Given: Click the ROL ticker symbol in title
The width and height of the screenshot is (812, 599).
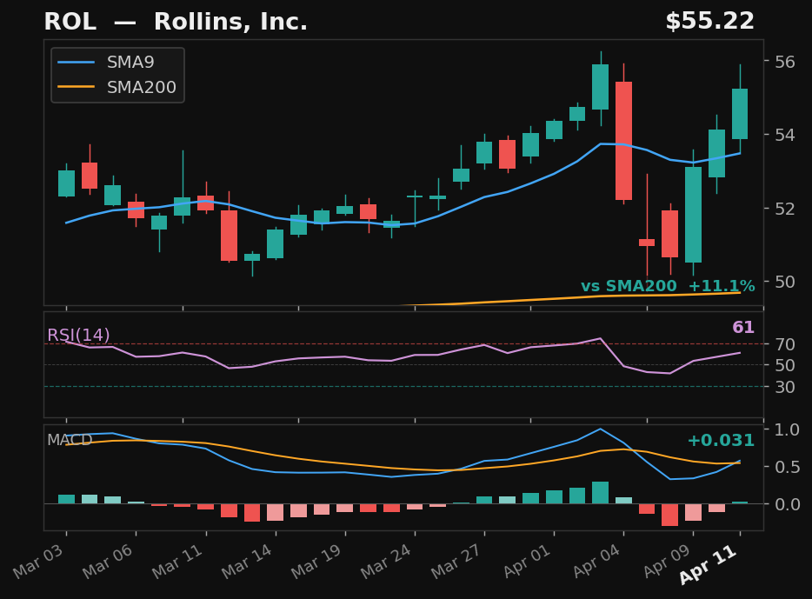Looking at the screenshot, I should [70, 22].
